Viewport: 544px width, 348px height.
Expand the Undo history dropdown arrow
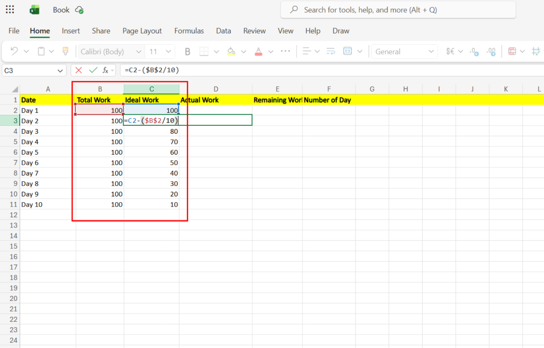[x=26, y=52]
